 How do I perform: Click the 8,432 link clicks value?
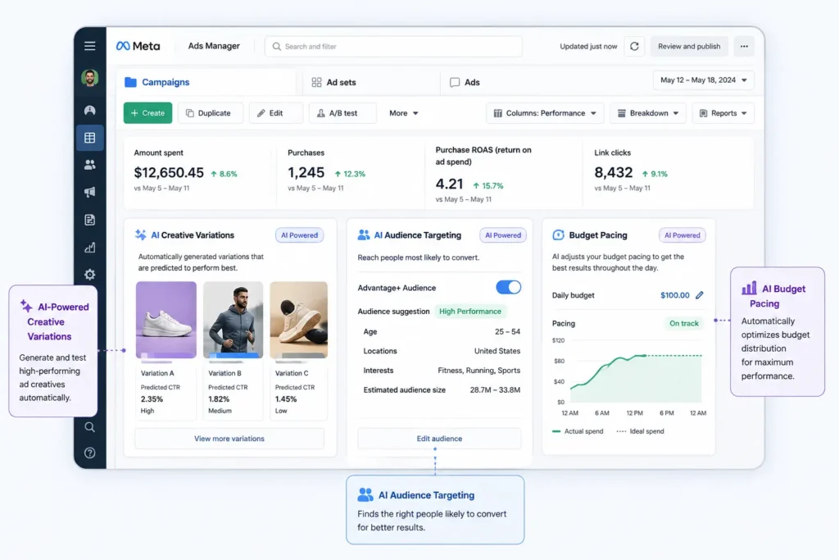[x=613, y=172]
